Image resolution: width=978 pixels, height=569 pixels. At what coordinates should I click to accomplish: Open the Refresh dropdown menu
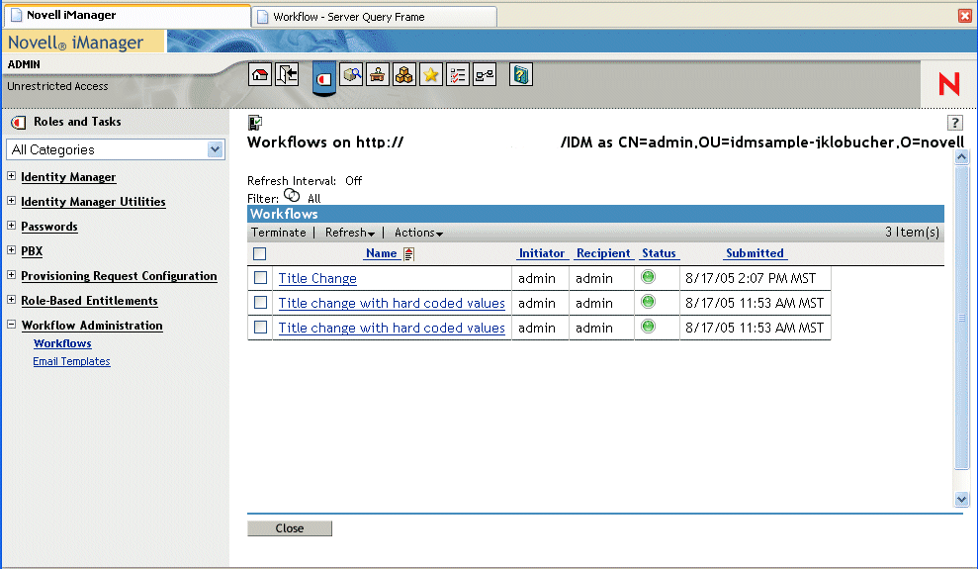point(350,233)
